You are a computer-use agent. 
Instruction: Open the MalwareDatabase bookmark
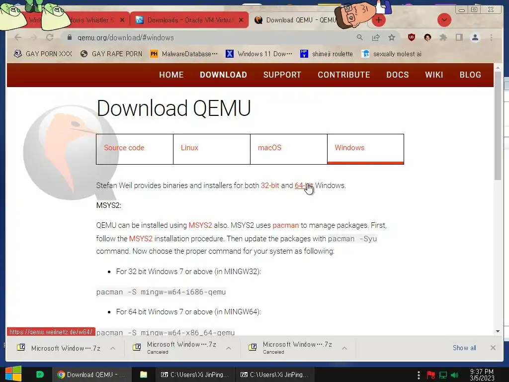[x=184, y=54]
